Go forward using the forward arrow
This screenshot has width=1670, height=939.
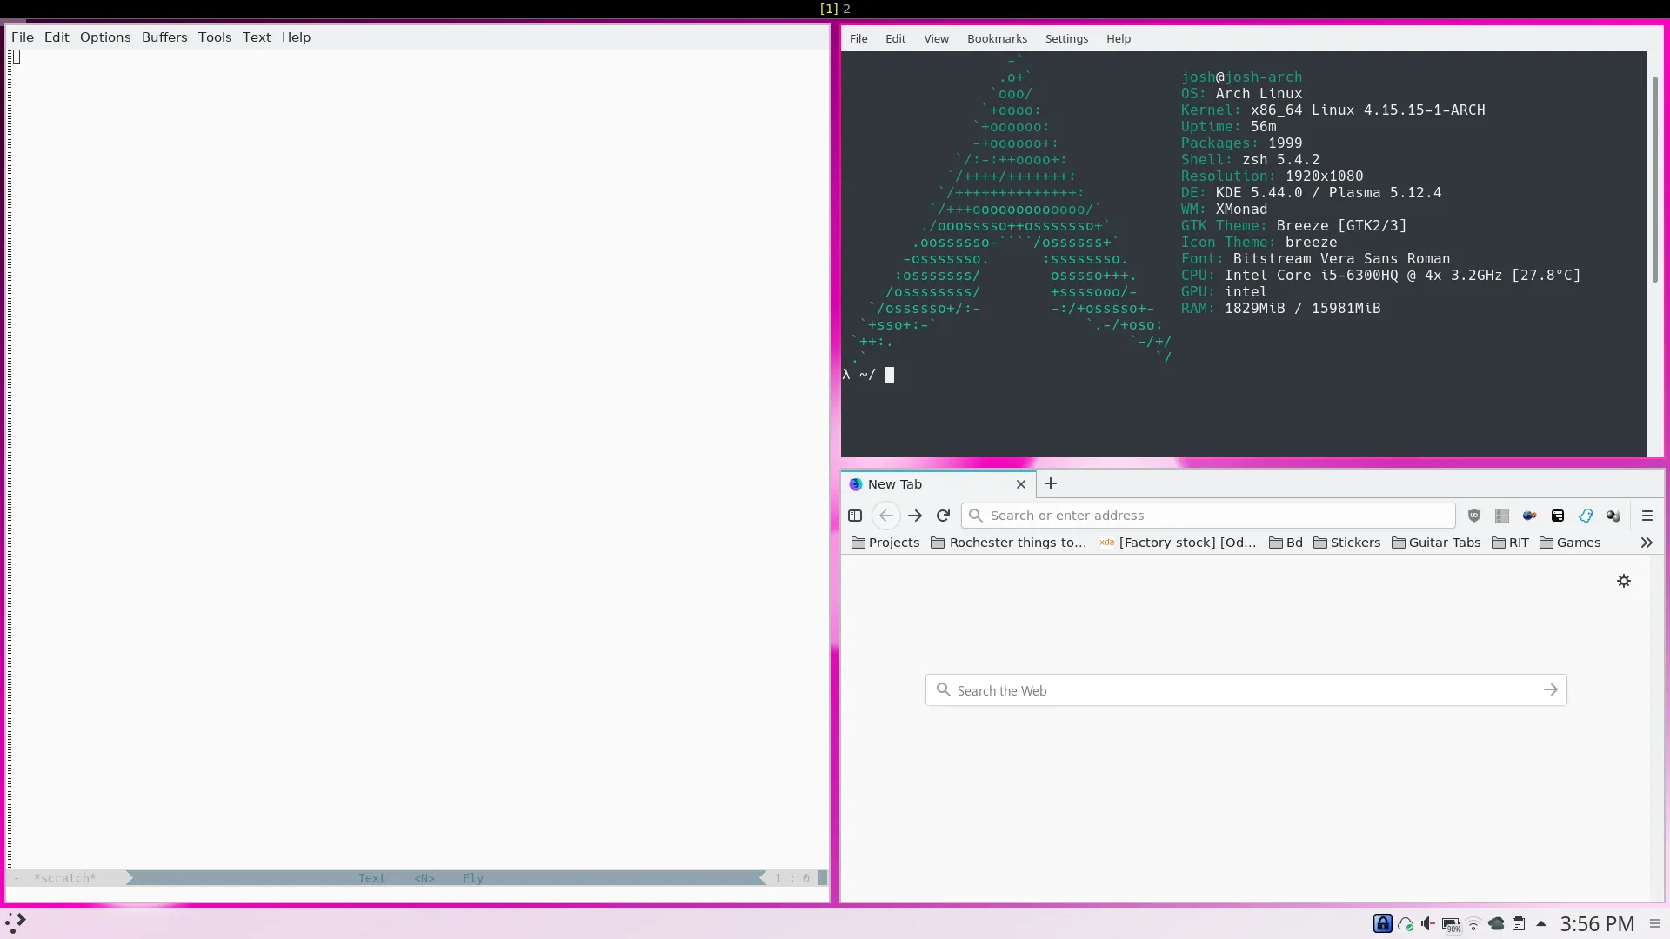[x=915, y=515]
